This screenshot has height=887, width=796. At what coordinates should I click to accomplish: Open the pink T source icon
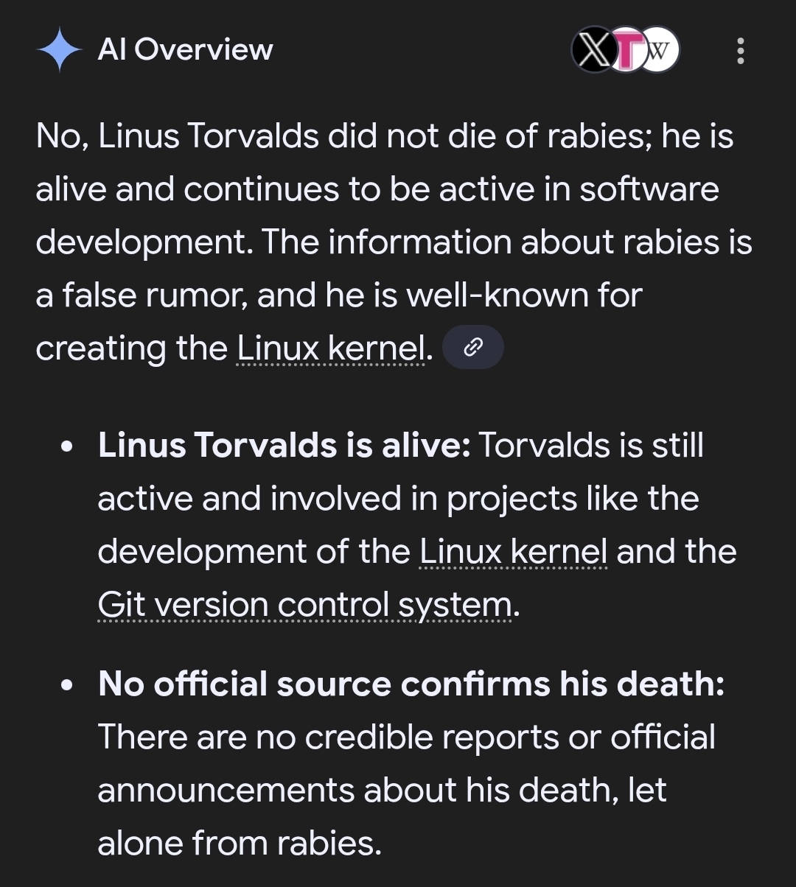click(x=626, y=51)
